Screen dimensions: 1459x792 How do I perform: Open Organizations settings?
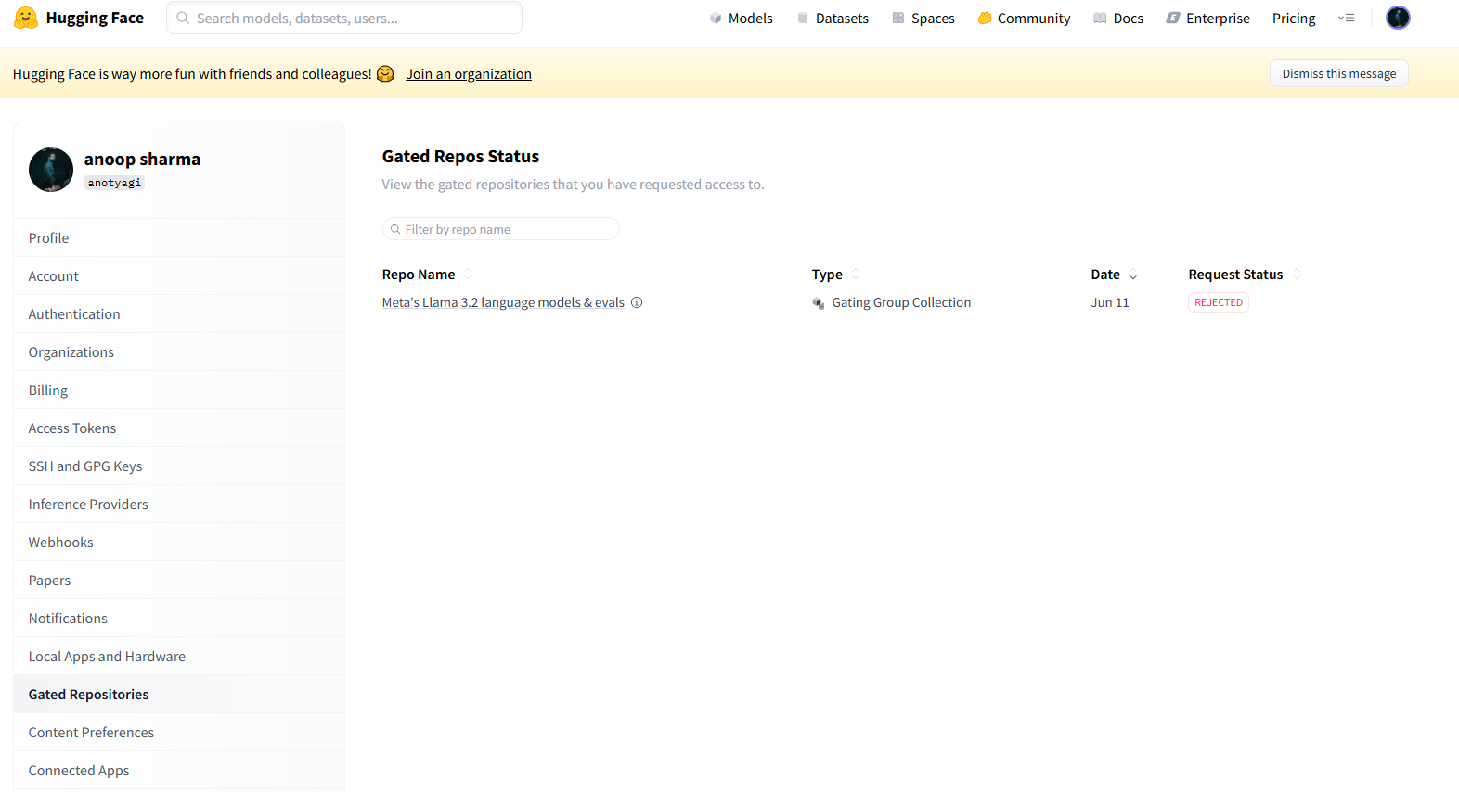pyautogui.click(x=179, y=352)
